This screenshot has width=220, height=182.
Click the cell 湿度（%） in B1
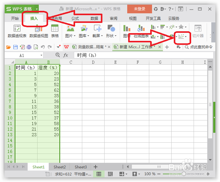click(48, 67)
